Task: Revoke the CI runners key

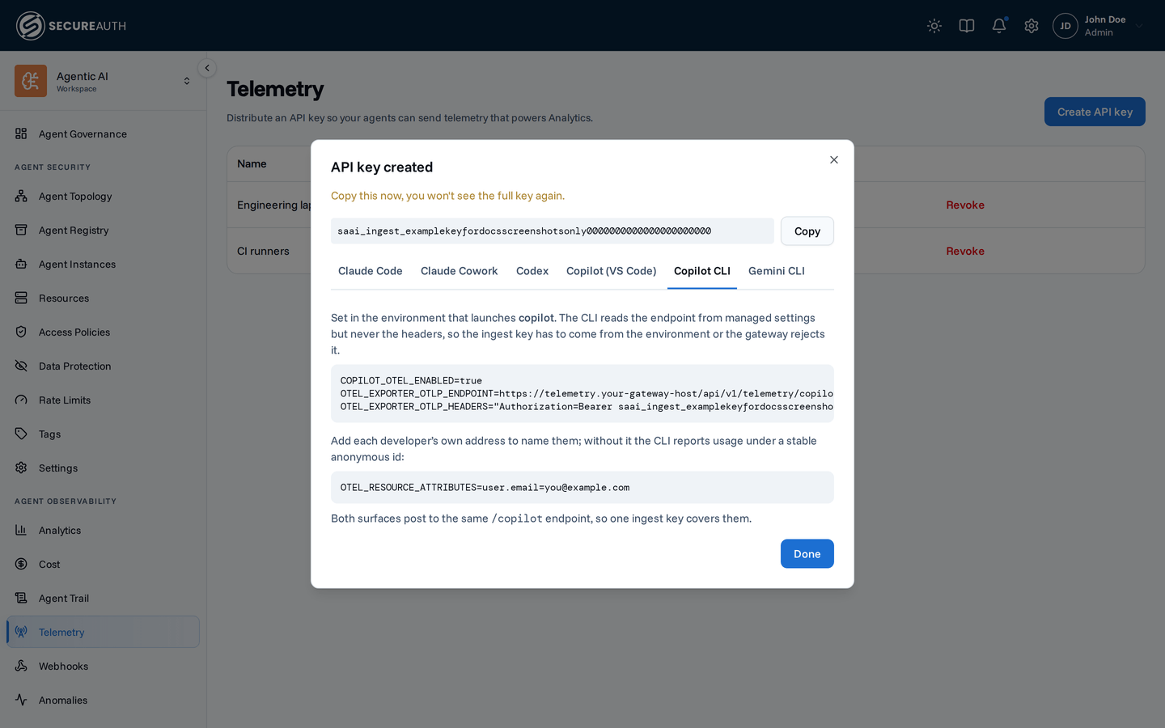Action: click(x=965, y=251)
